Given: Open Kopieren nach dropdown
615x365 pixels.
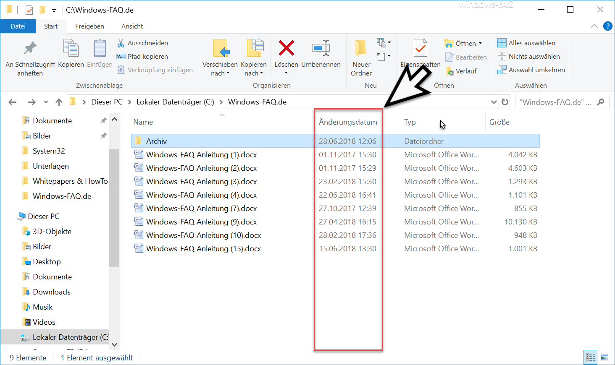Looking at the screenshot, I should point(254,58).
